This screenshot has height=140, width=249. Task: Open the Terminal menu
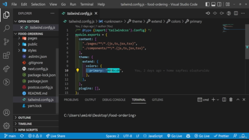(x=87, y=4)
